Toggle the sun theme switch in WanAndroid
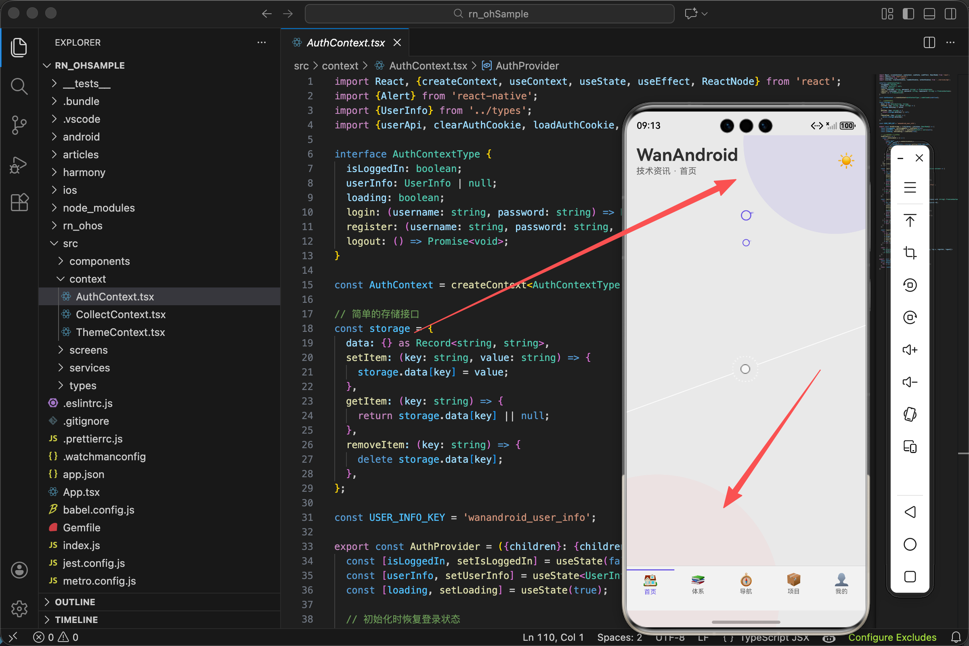 pyautogui.click(x=846, y=160)
